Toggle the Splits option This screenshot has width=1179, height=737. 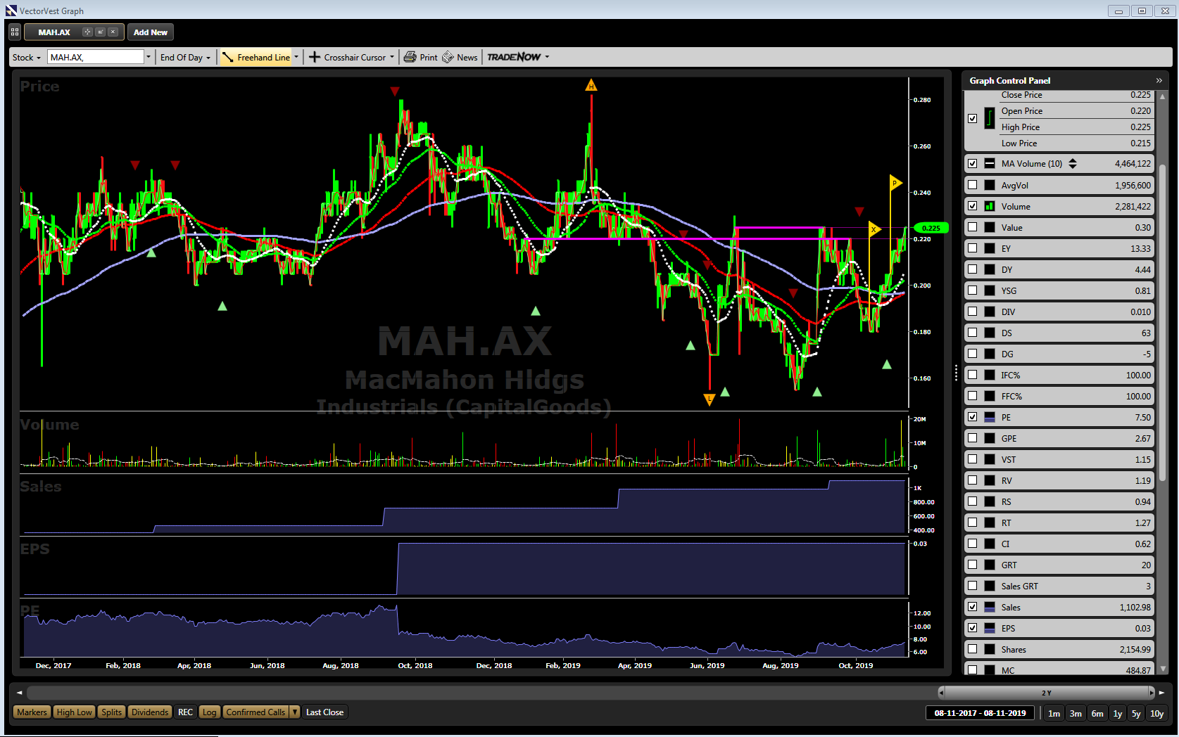pos(111,712)
